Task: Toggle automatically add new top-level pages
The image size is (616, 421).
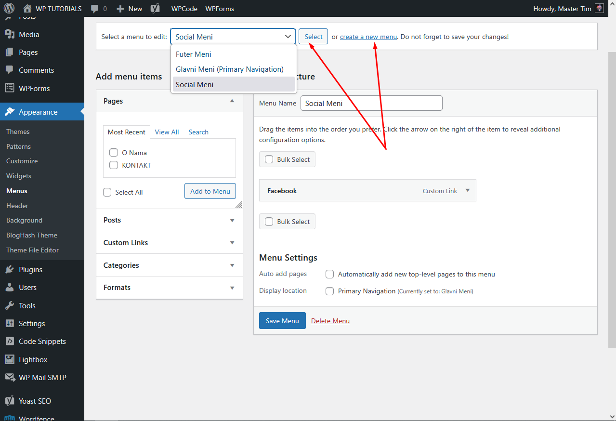Action: pyautogui.click(x=330, y=275)
